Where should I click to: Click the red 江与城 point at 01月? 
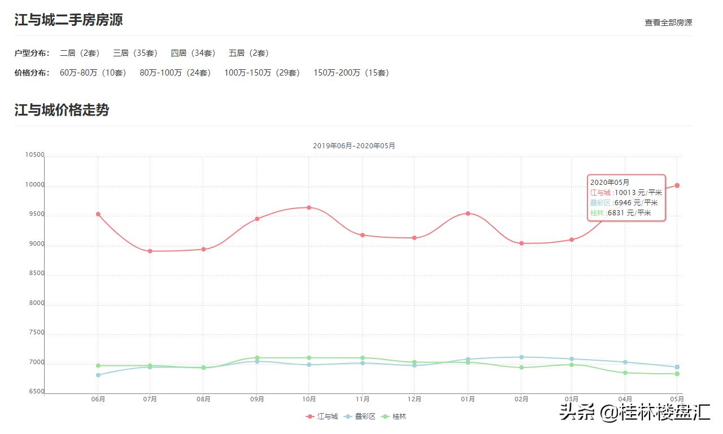(468, 213)
